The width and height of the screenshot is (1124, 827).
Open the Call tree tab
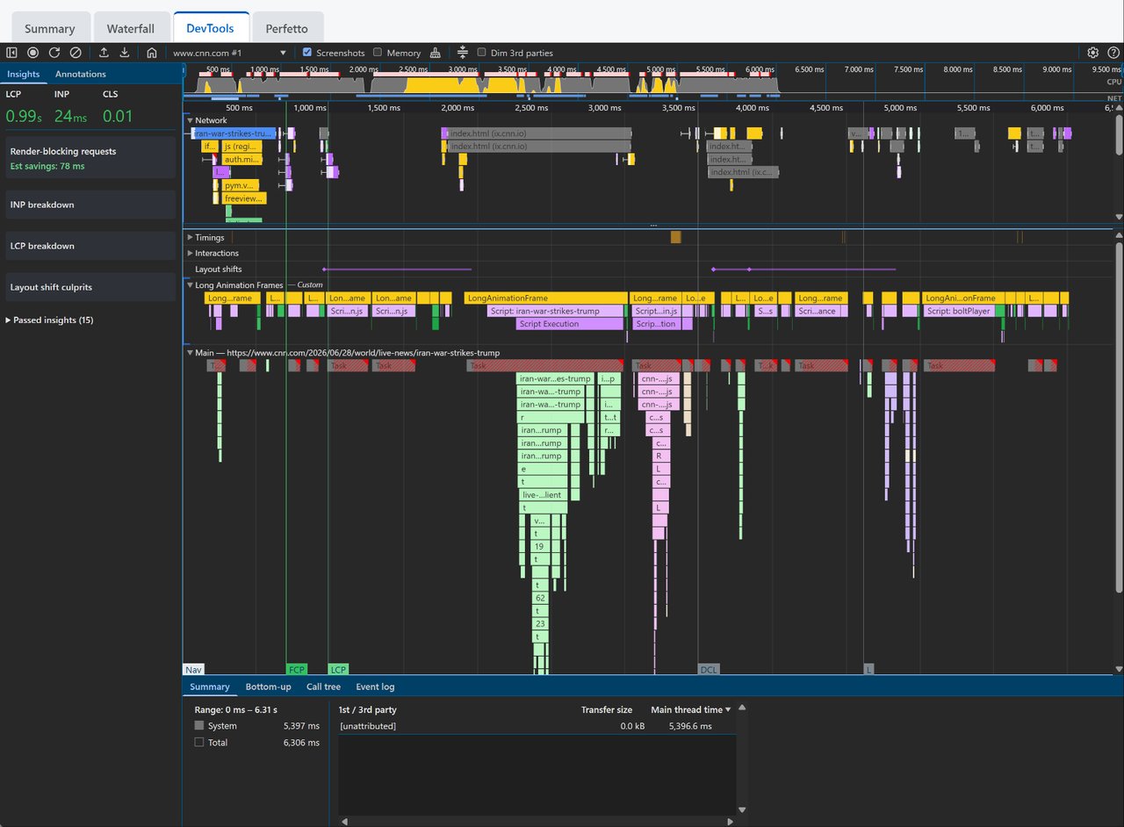click(323, 687)
